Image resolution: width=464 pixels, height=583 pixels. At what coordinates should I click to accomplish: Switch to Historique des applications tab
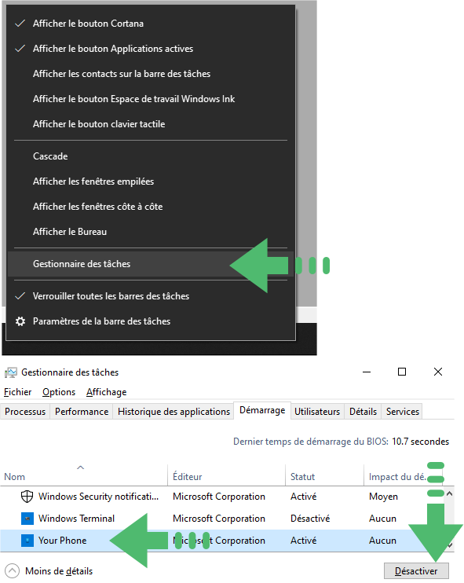pos(174,412)
